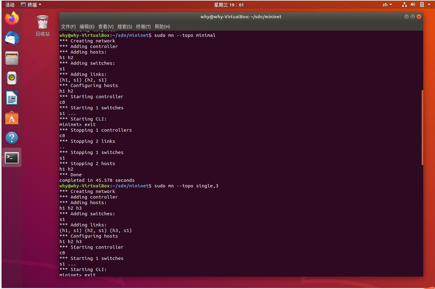Screen dimensions: 435x289
Task: Click the battery indicator icon
Action: coord(422,5)
